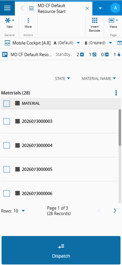
Task: Check the box for material 2026073000005
Action: click(7, 169)
